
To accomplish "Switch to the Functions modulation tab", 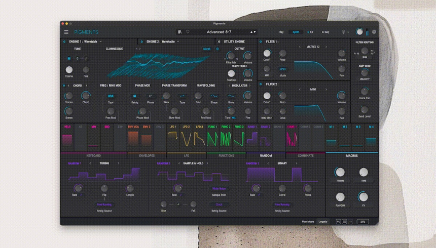I will [x=226, y=156].
